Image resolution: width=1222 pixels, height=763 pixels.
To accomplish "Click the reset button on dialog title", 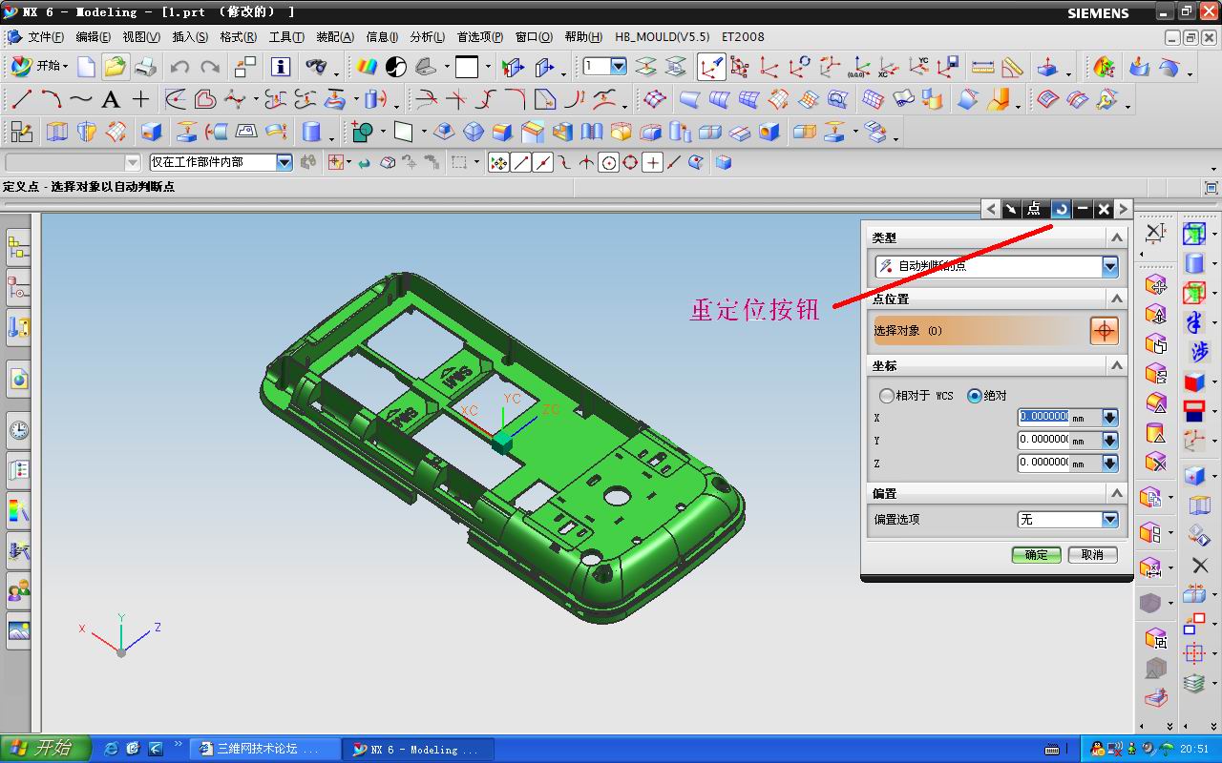I will (1060, 209).
